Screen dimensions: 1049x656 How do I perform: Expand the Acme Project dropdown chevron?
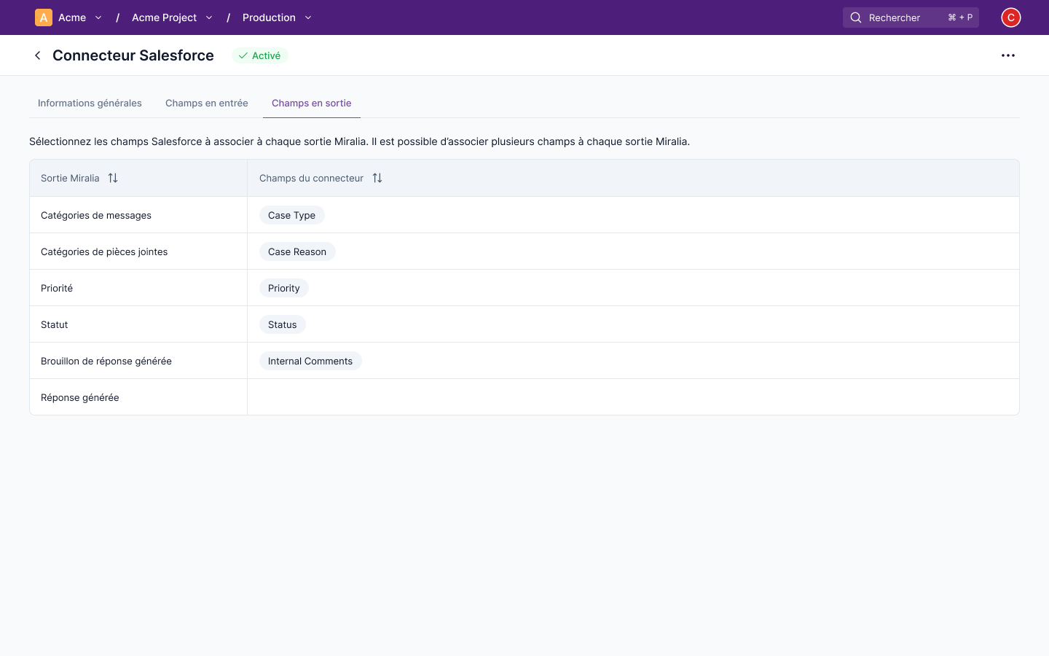[x=209, y=17]
